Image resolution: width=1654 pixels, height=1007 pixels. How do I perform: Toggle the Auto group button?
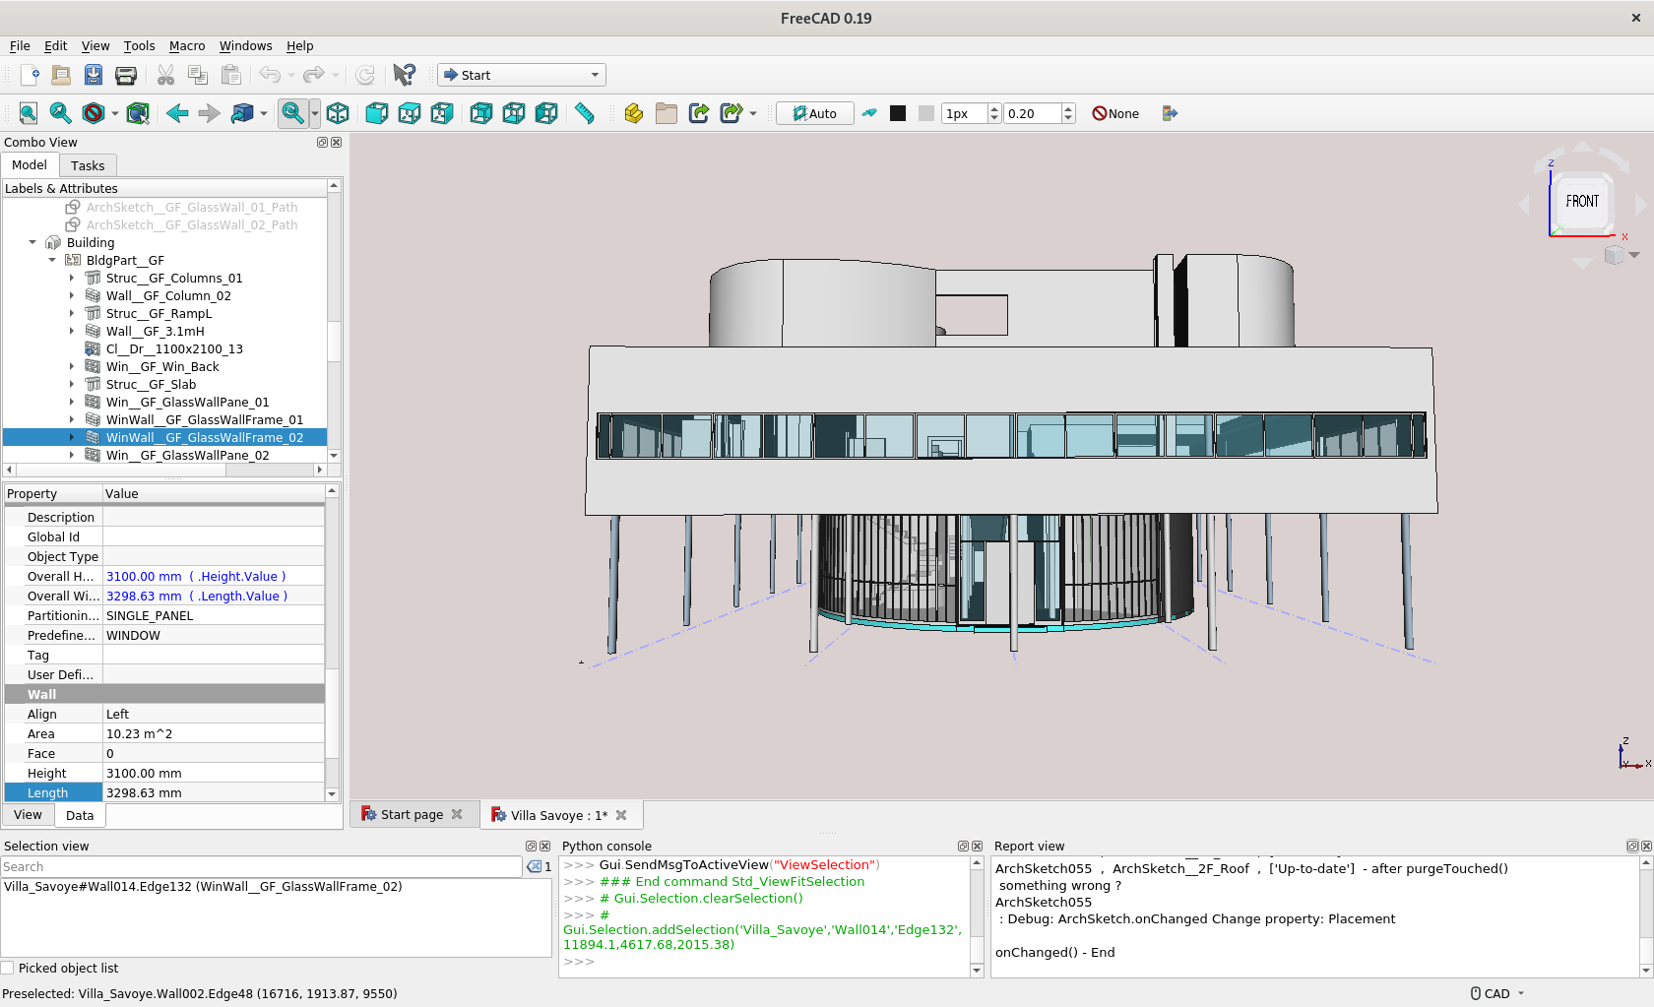coord(815,113)
